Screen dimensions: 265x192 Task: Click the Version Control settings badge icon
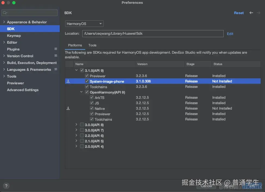56,56
